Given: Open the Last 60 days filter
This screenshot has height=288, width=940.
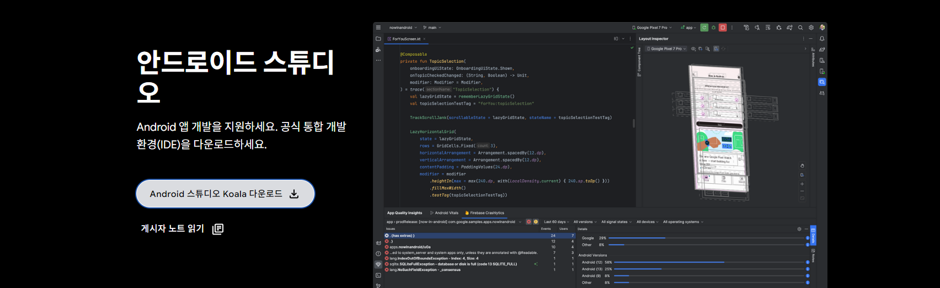Looking at the screenshot, I should [557, 222].
